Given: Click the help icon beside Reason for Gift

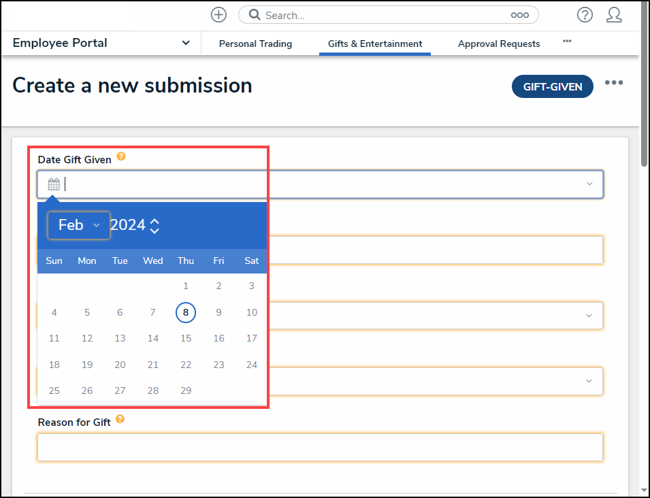Looking at the screenshot, I should point(120,419).
